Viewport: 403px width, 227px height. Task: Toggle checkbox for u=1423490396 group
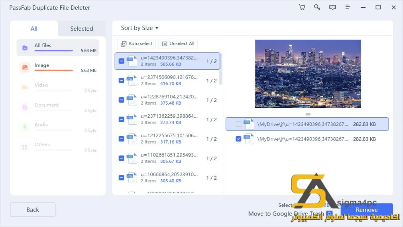coord(122,61)
